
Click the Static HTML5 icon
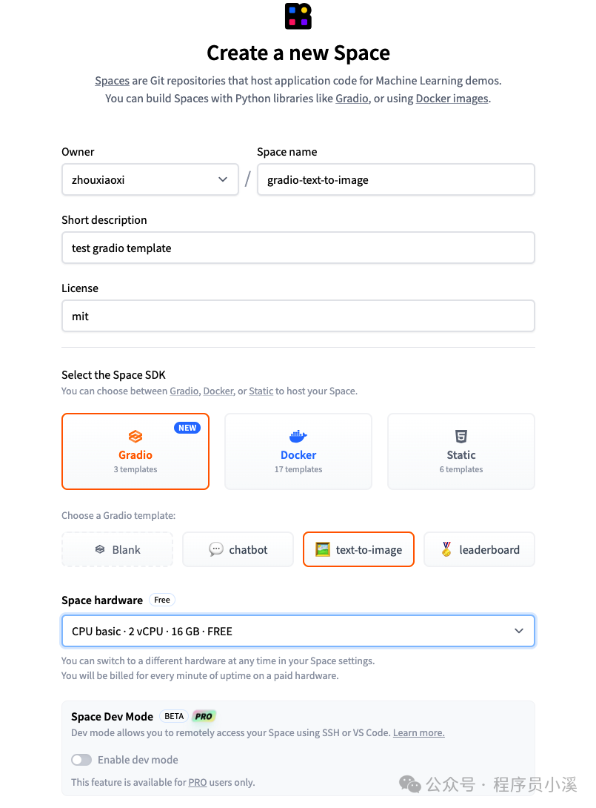(x=461, y=437)
